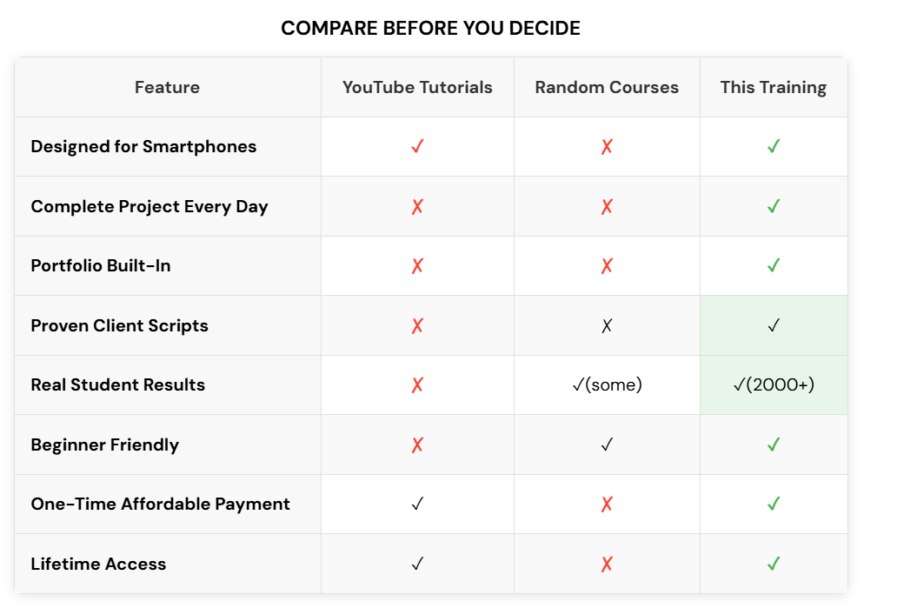Click Random Courses cross for Complete Project Every Day
The image size is (897, 615).
607,206
